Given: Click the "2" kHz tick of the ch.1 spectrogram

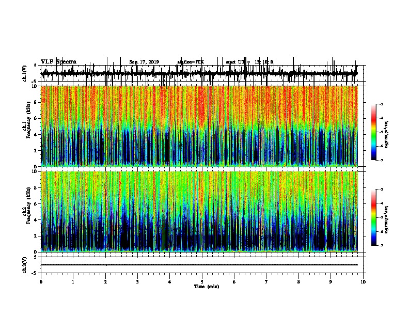Looking at the screenshot, I should pos(36,151).
